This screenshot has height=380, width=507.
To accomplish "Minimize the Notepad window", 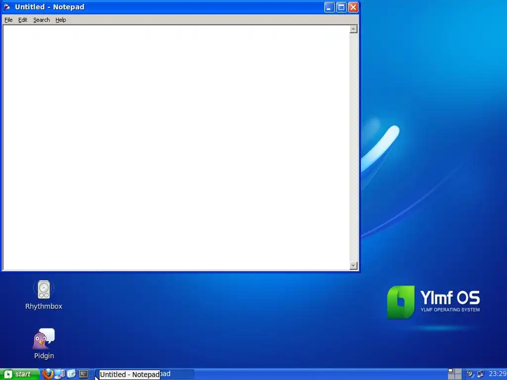I will [x=329, y=7].
